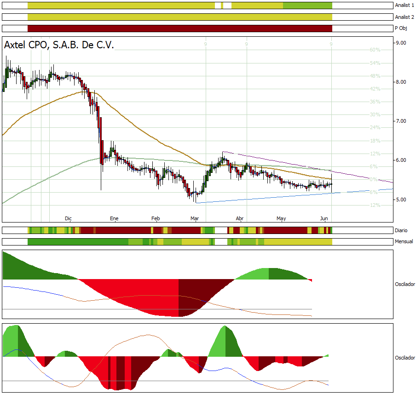Screen dimensions: 416x394
Task: Click the 24% percentage grid label
Action: click(375, 127)
